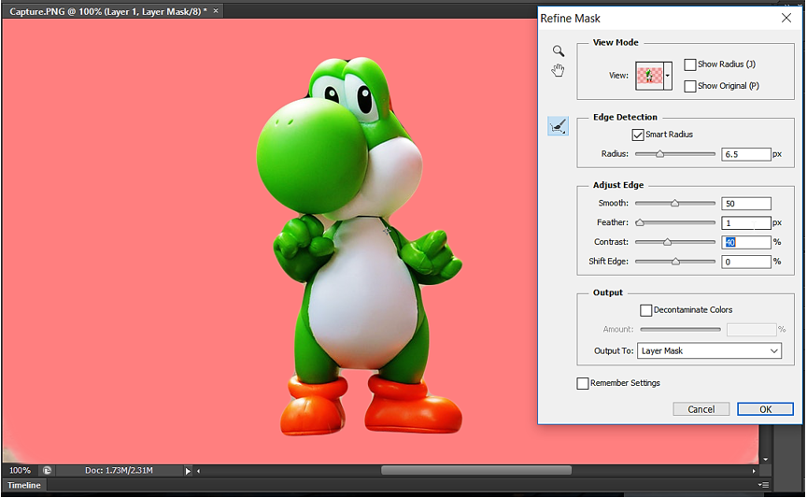Click the OK button
Image resolution: width=807 pixels, height=498 pixels.
pos(765,409)
